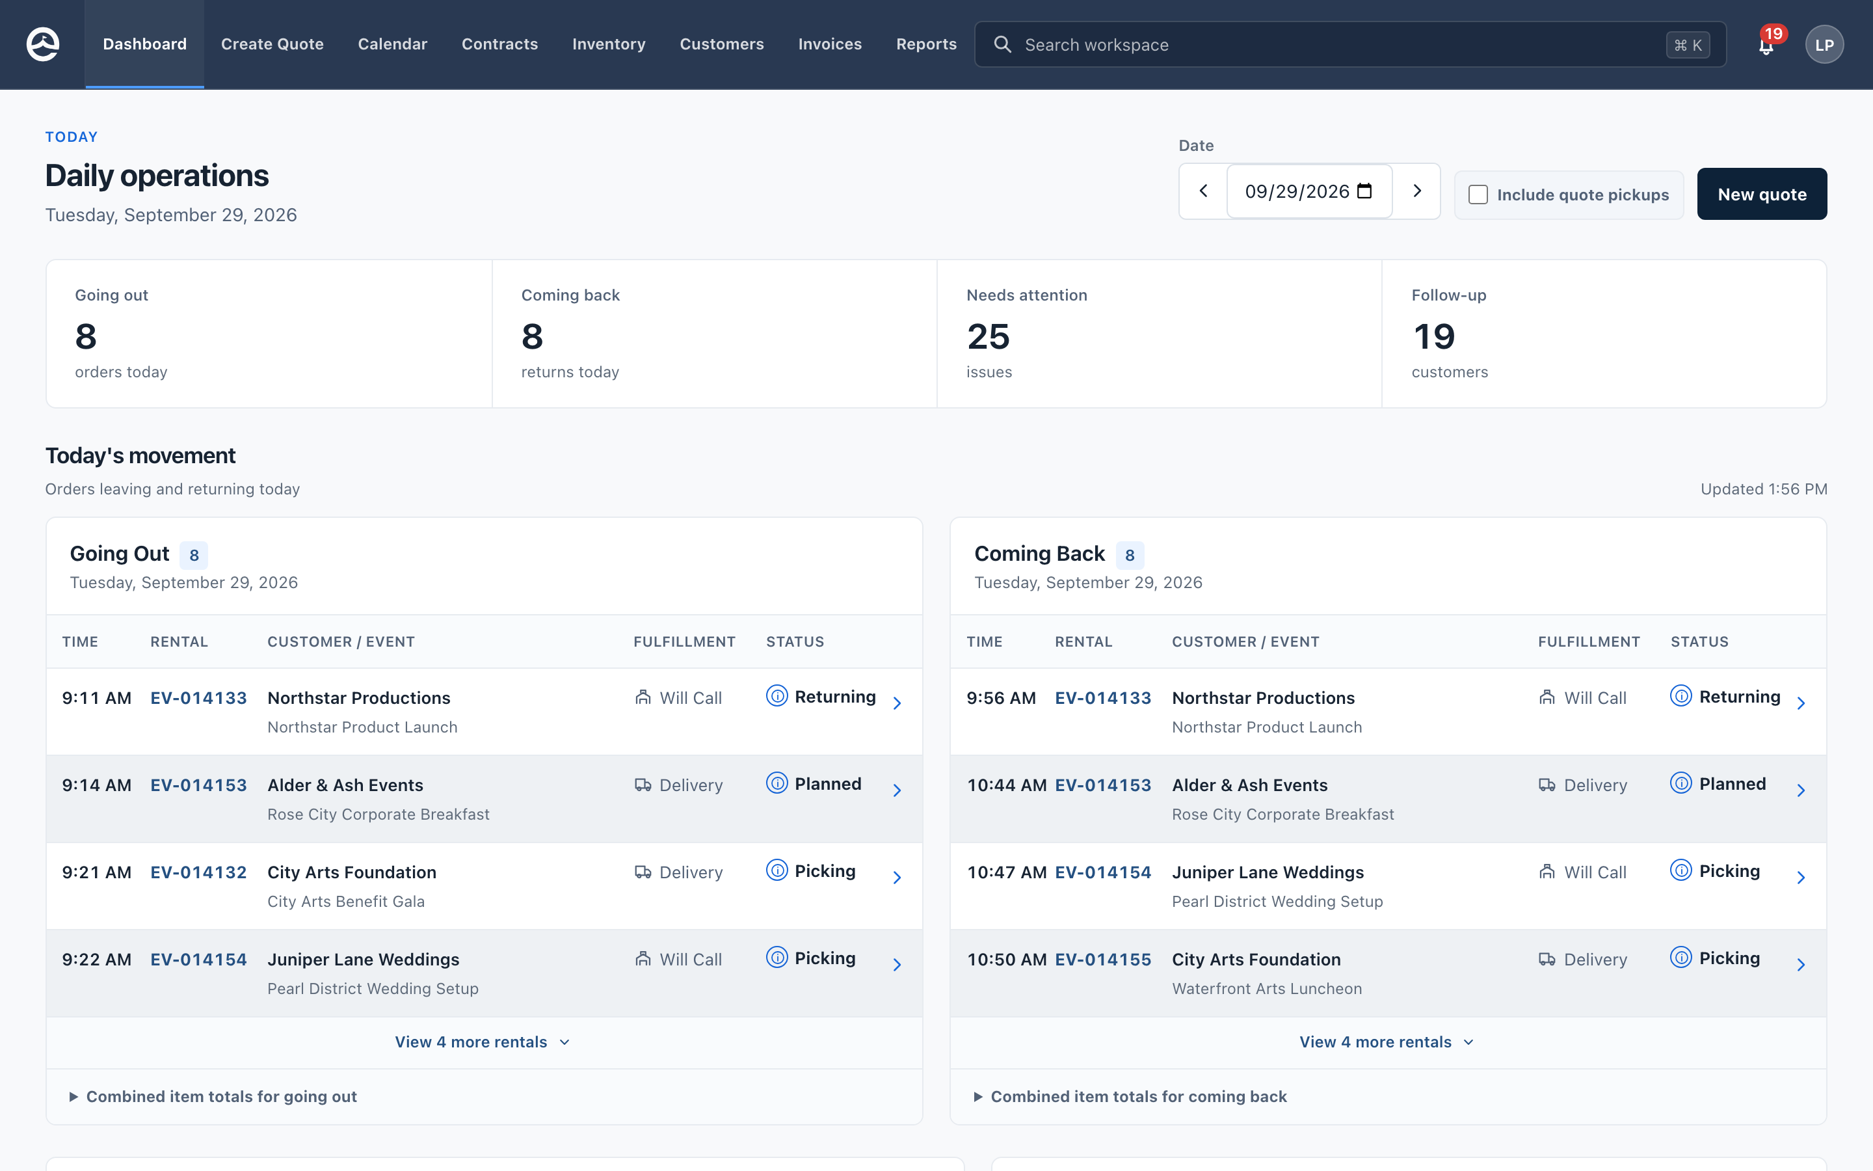Expand Combined item totals for coming back
Viewport: 1873px width, 1171px height.
pos(1131,1097)
